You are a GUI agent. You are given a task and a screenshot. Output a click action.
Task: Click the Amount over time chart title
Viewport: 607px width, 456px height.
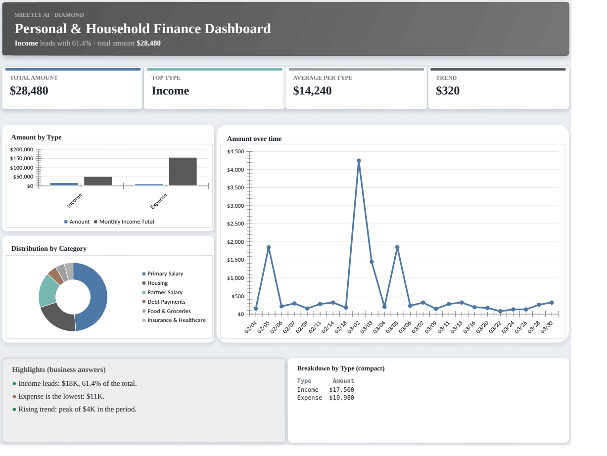click(x=254, y=139)
